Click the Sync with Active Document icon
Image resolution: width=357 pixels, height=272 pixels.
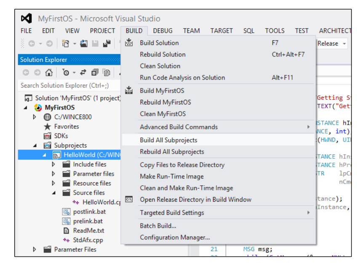pos(83,72)
